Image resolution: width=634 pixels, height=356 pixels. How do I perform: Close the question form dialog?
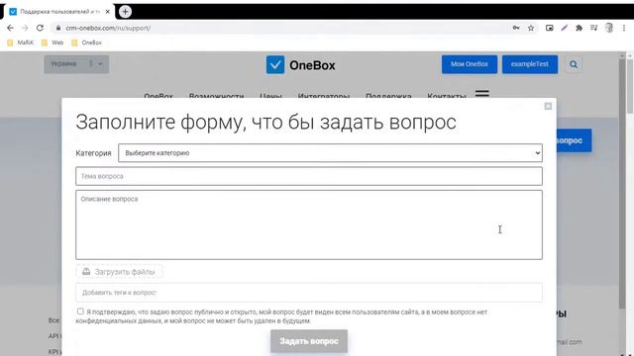pos(548,106)
